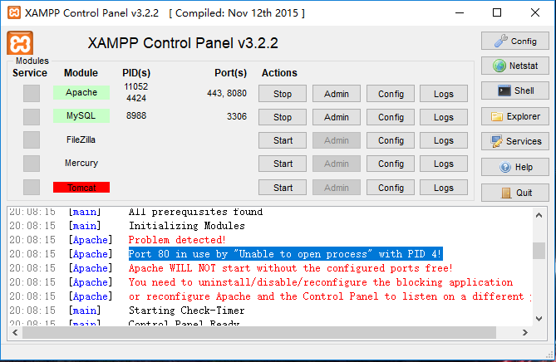Open FileZilla Config menu
Viewport: 556px width, 362px height.
click(x=391, y=140)
